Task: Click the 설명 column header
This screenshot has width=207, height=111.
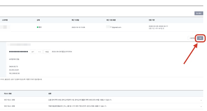Action: click(x=50, y=94)
